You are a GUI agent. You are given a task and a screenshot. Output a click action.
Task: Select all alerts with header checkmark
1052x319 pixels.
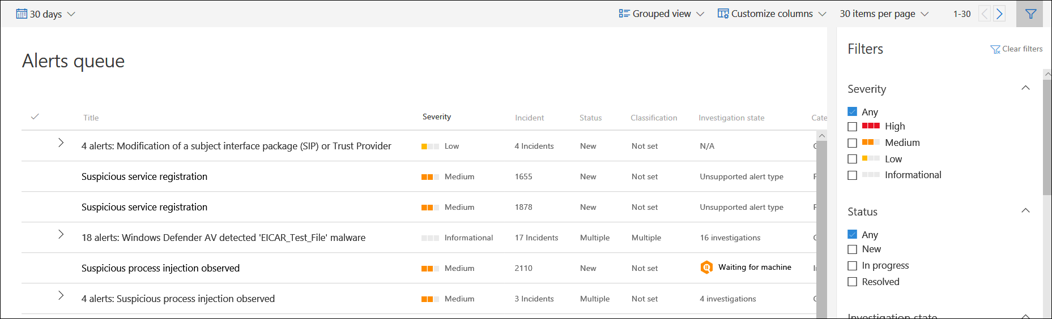pyautogui.click(x=35, y=117)
